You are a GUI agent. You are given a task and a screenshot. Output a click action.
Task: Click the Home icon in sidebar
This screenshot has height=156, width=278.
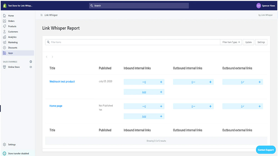[x=4, y=16]
